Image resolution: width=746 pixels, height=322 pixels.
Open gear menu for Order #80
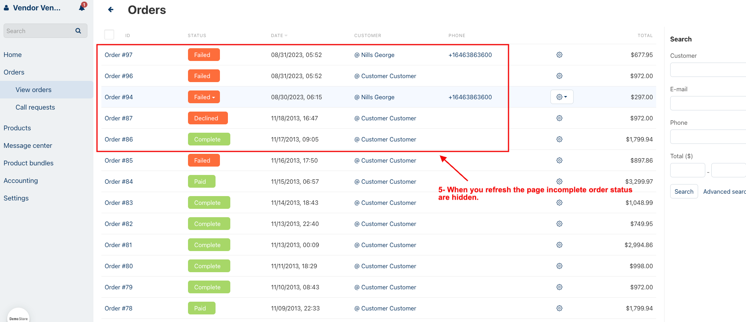click(559, 266)
